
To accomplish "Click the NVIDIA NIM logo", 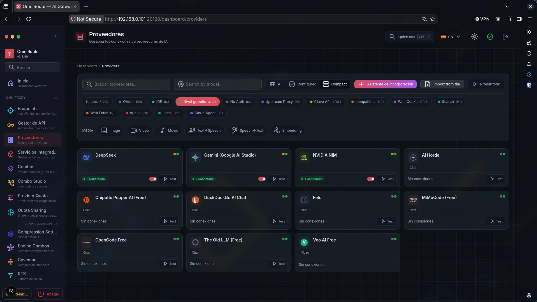I will click(x=304, y=158).
